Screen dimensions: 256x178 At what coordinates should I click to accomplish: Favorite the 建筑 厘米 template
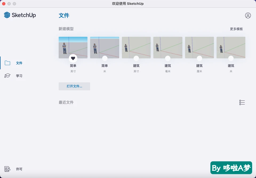tap(199, 58)
